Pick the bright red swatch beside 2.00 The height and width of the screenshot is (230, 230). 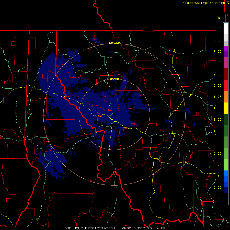(226, 85)
